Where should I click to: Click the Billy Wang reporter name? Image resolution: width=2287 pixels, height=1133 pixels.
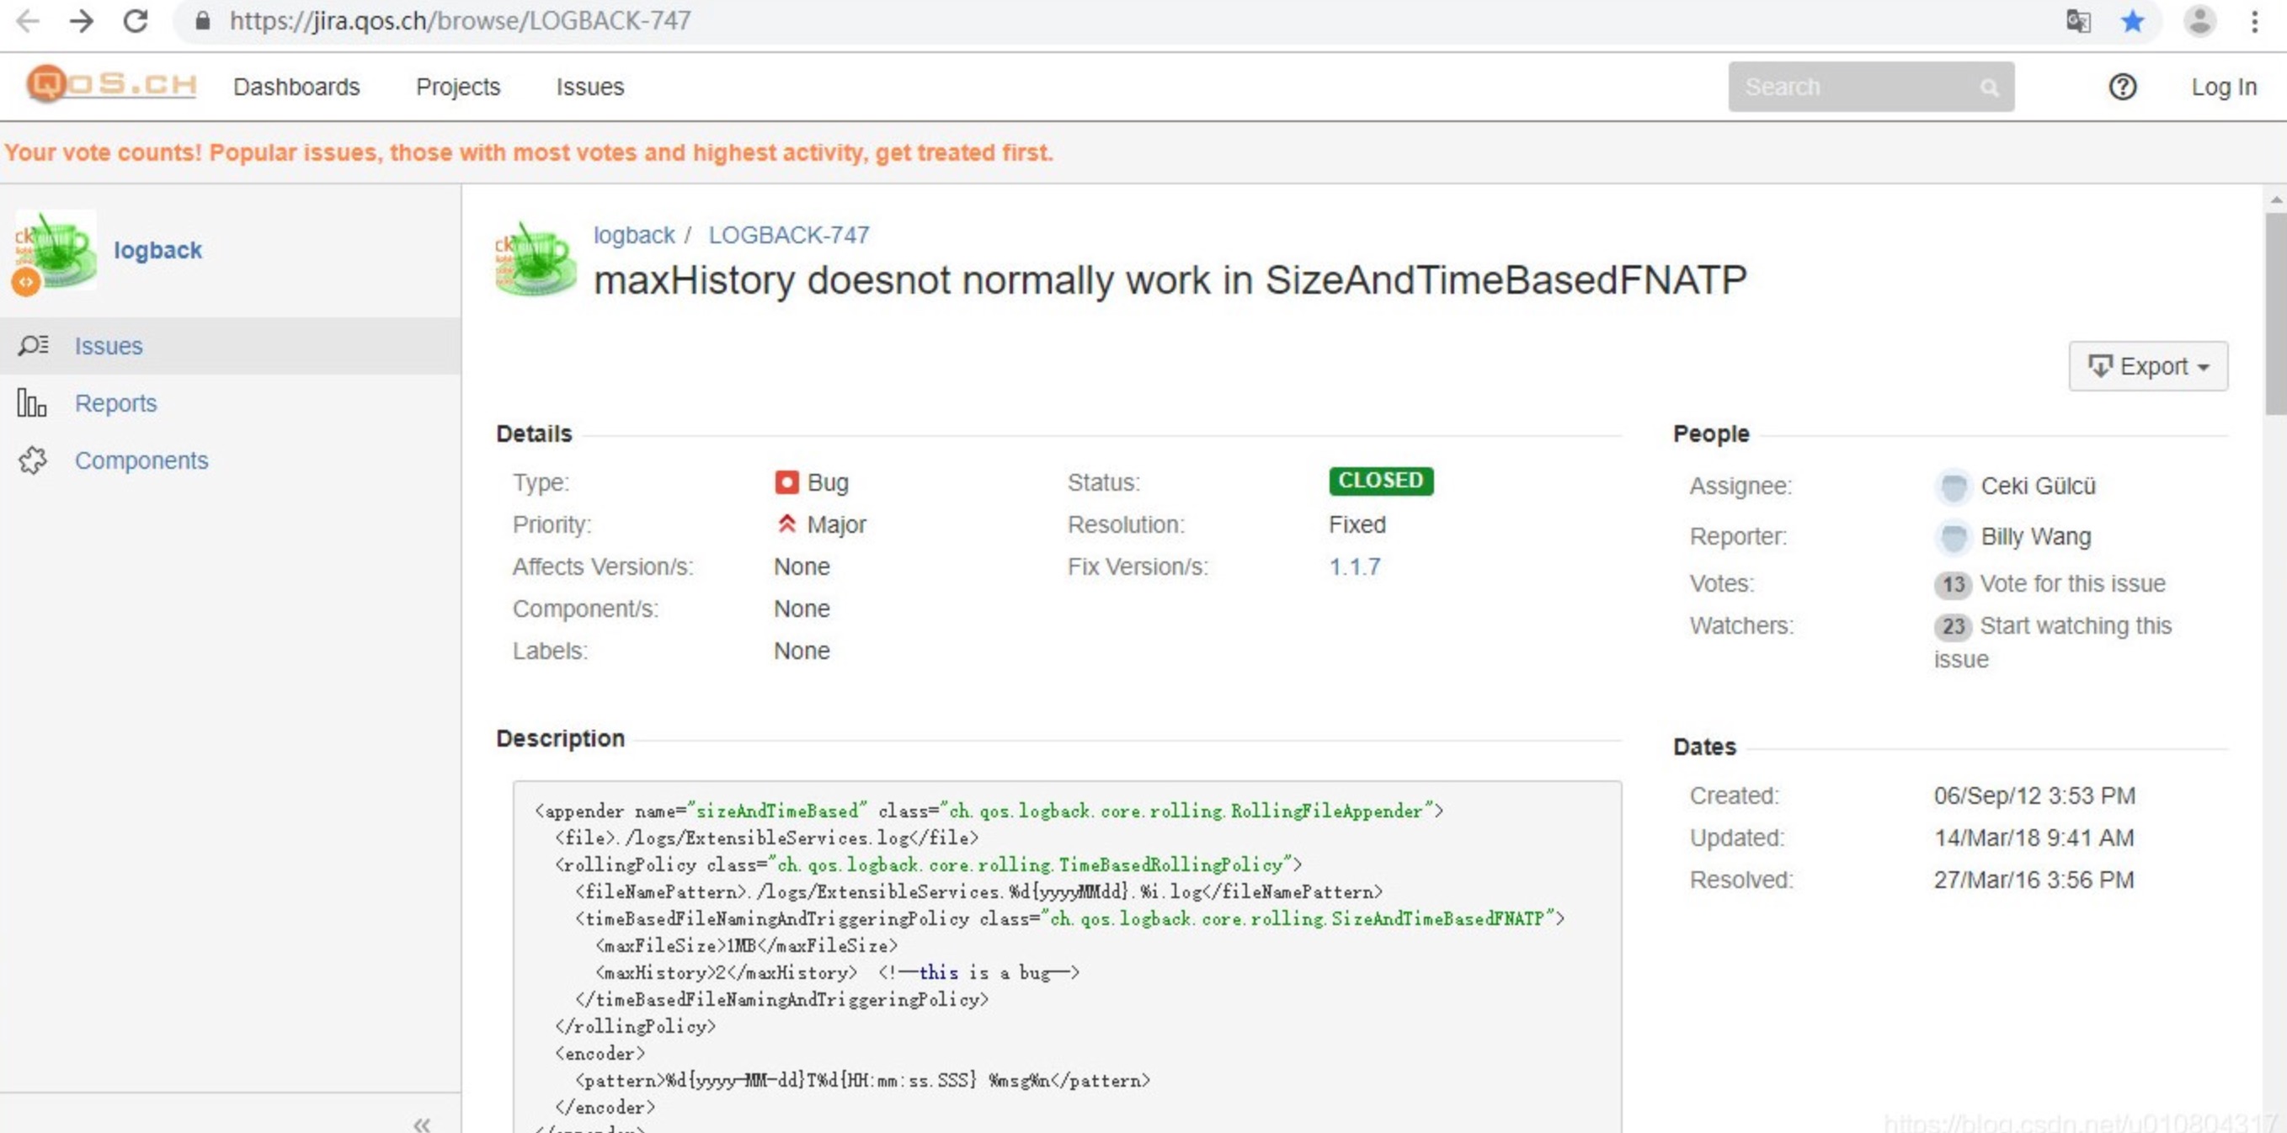2036,537
